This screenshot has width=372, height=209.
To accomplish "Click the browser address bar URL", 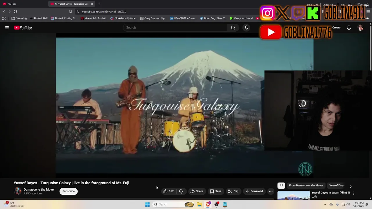I will pyautogui.click(x=104, y=12).
